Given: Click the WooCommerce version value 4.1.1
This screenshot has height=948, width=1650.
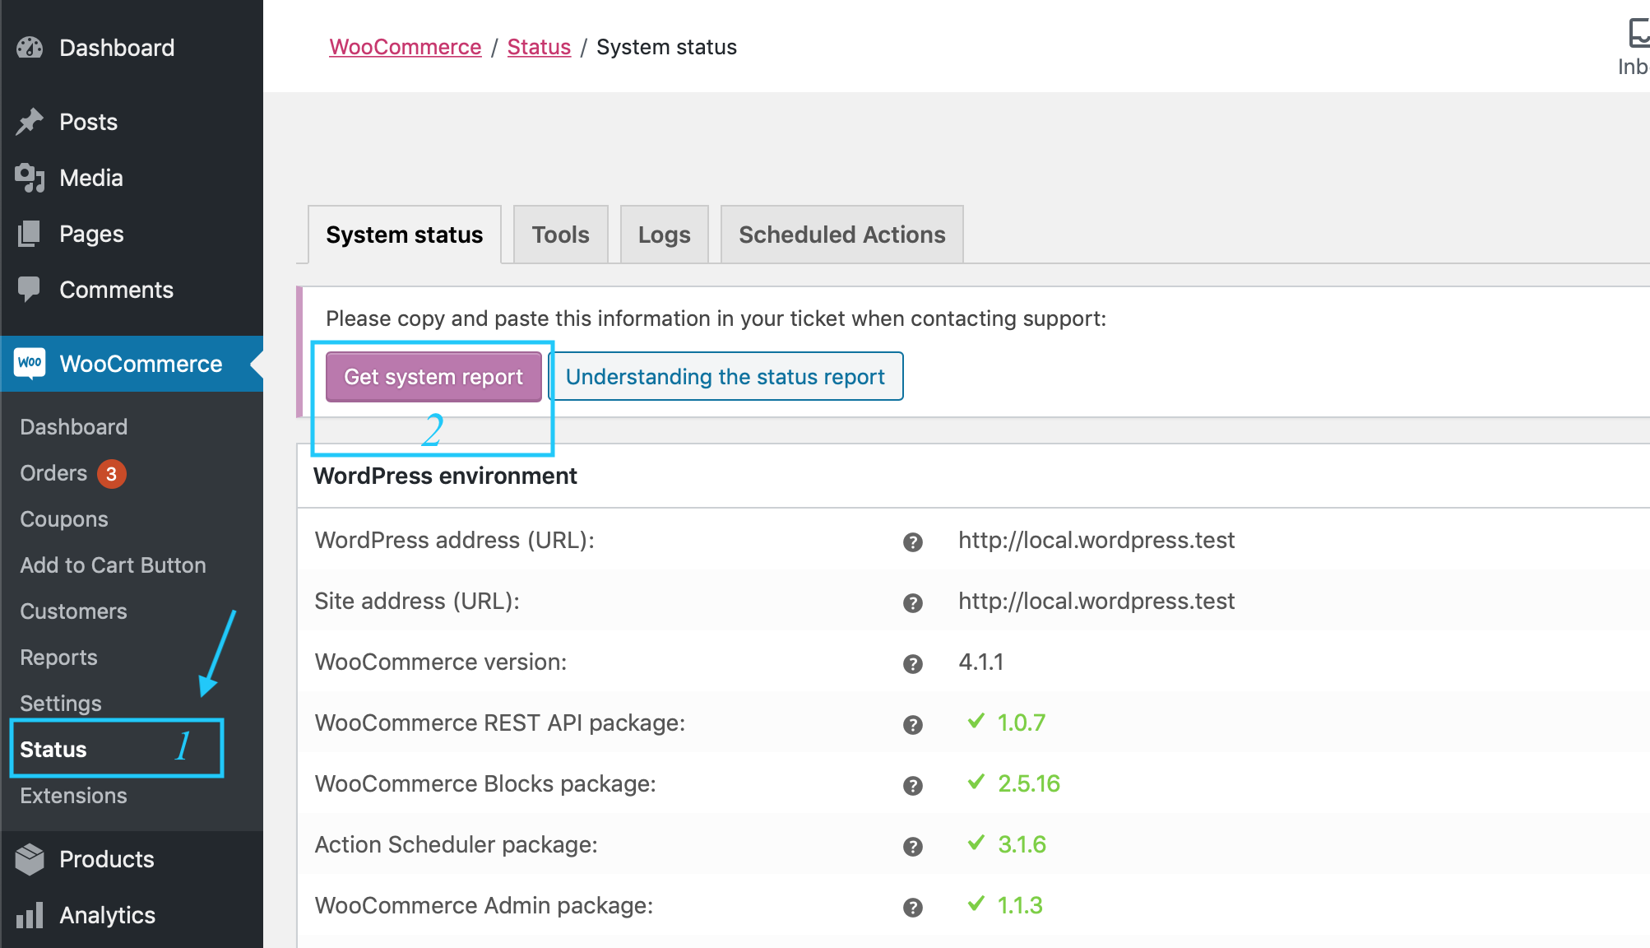Looking at the screenshot, I should (981, 662).
